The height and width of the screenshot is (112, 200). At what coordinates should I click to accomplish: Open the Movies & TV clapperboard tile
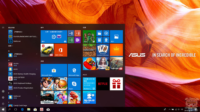[x=99, y=33]
